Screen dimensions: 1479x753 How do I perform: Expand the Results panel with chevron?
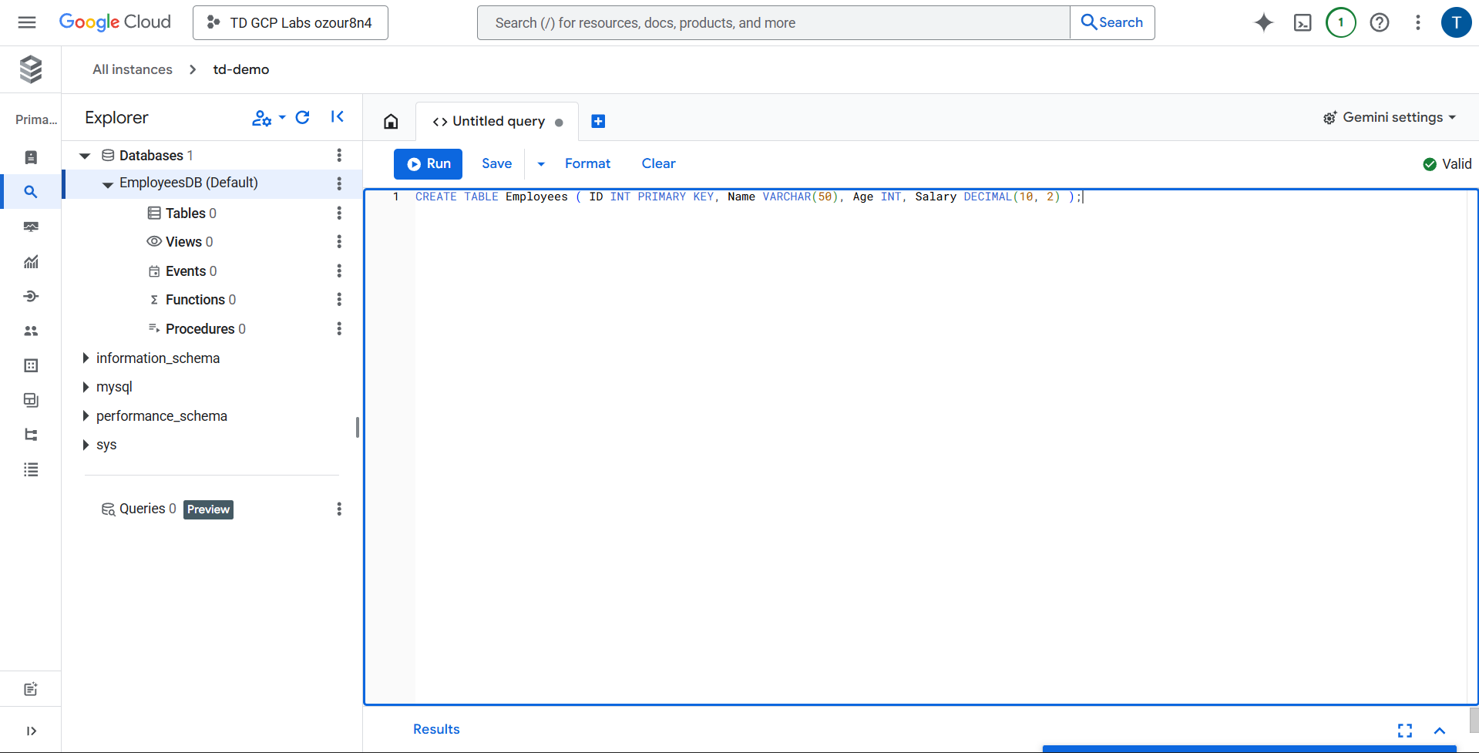pyautogui.click(x=1439, y=730)
